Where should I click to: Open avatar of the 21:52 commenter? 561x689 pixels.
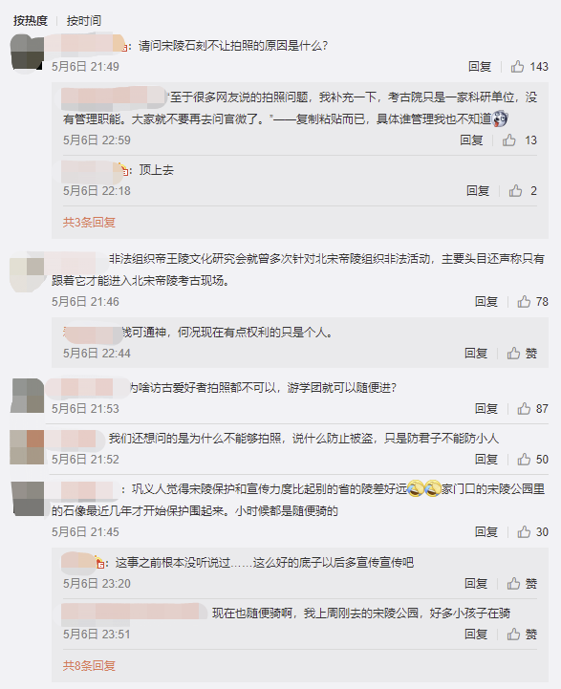click(x=27, y=447)
